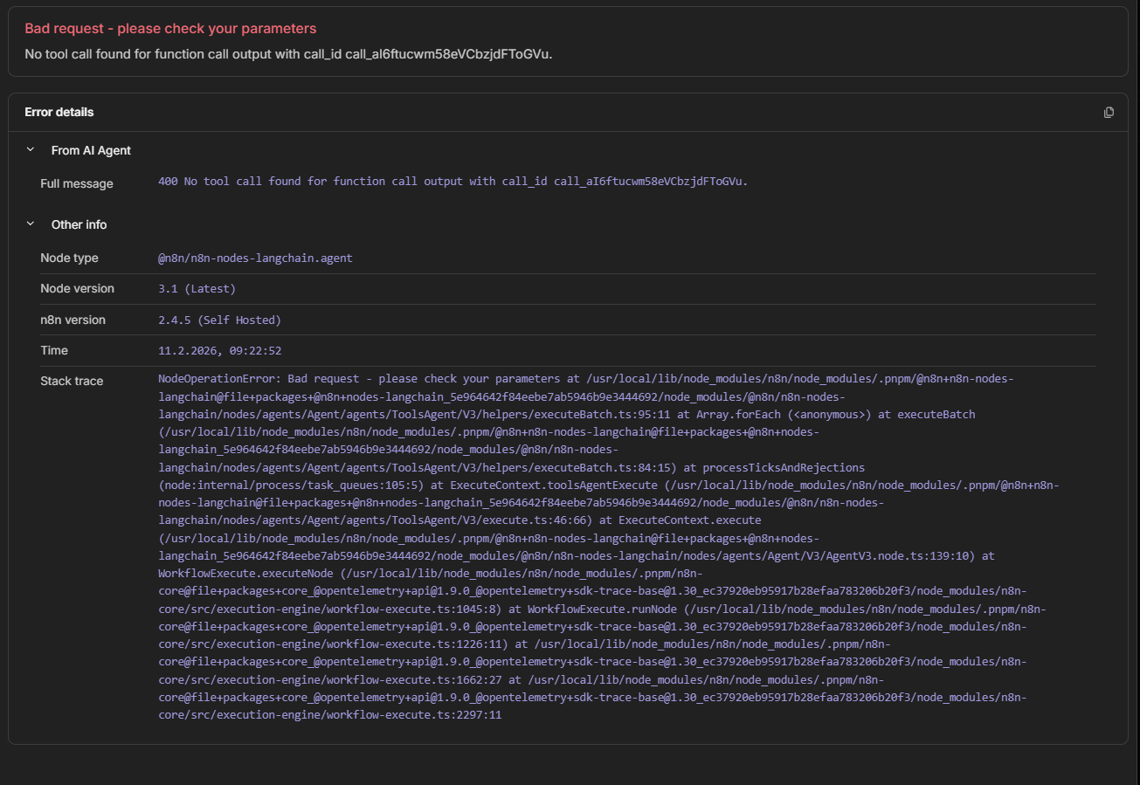The image size is (1140, 785).
Task: Collapse the Other info section chevron
Action: coord(31,224)
